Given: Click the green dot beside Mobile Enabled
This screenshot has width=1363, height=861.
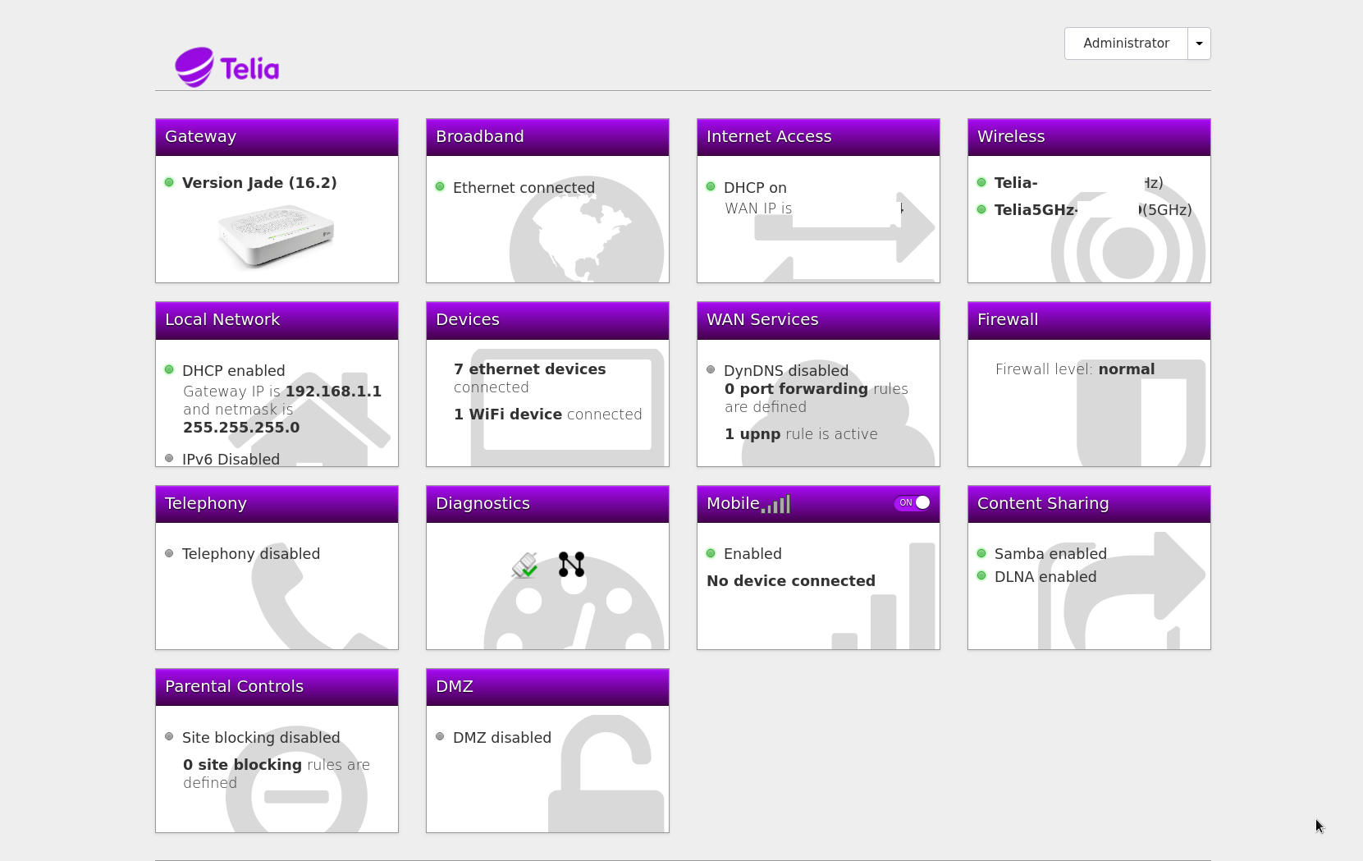Looking at the screenshot, I should tap(711, 553).
